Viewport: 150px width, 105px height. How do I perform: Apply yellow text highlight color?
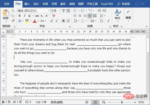[27, 21]
